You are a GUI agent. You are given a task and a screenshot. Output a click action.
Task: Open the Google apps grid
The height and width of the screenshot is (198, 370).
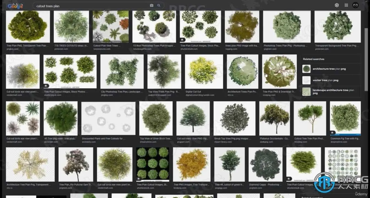pos(346,5)
